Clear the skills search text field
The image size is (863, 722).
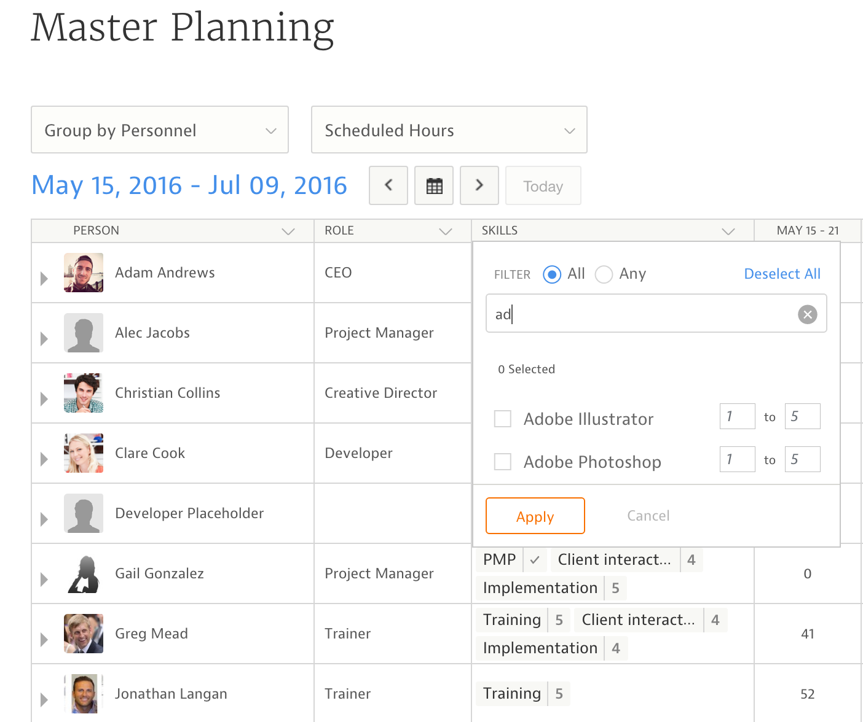(807, 314)
